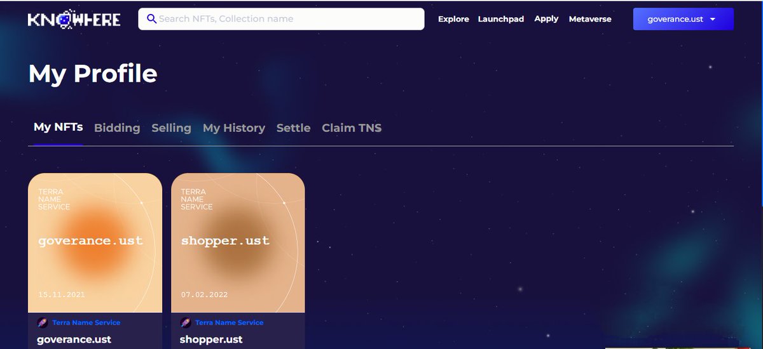Open the Settle tab
Screen dimensions: 763x349
pyautogui.click(x=293, y=128)
